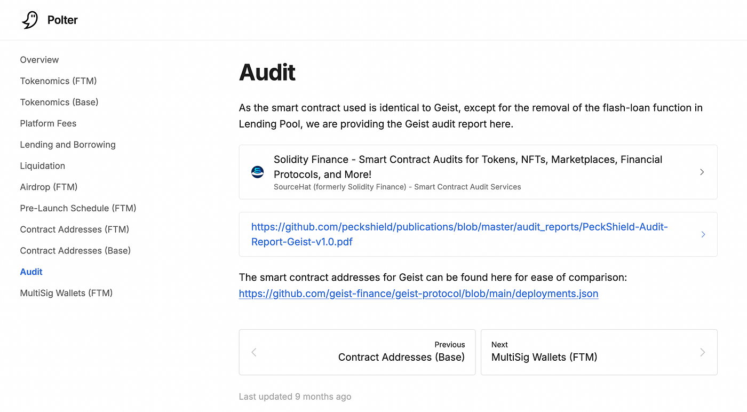747x412 pixels.
Task: Click the 'Last updated 9 months ago' text
Action: 295,397
